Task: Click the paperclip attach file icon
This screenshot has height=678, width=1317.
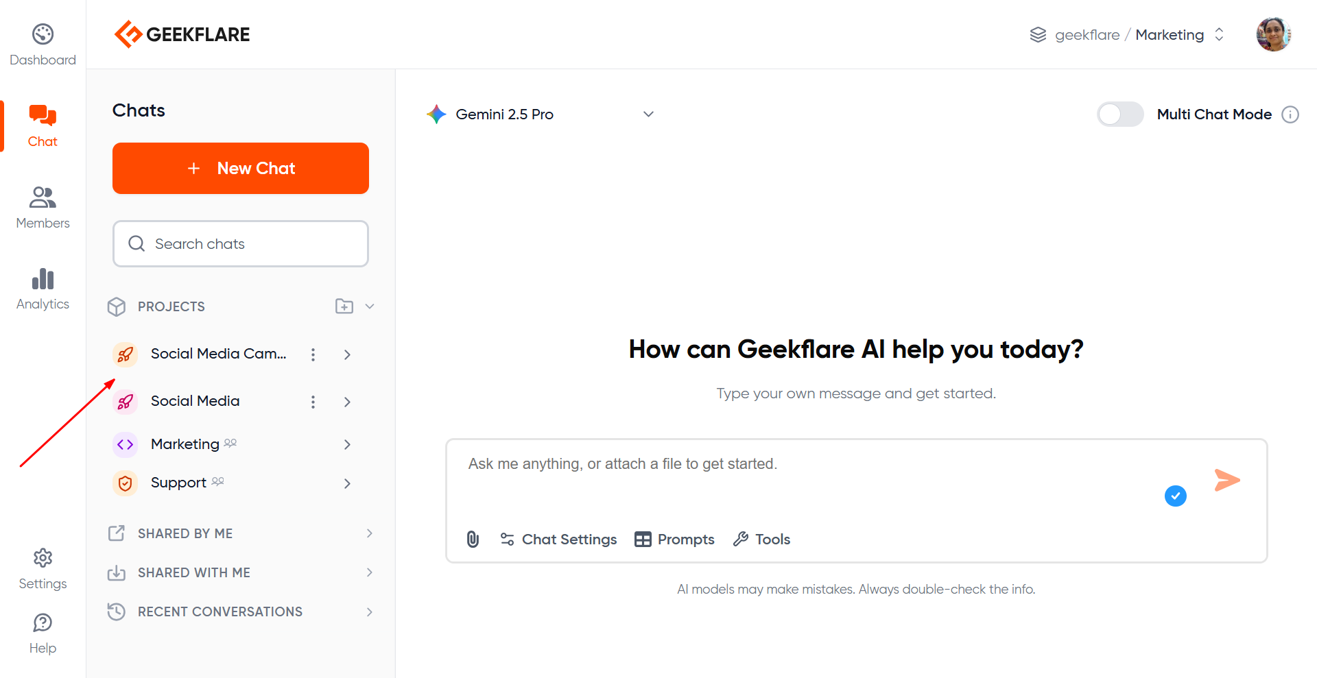Action: (x=473, y=540)
